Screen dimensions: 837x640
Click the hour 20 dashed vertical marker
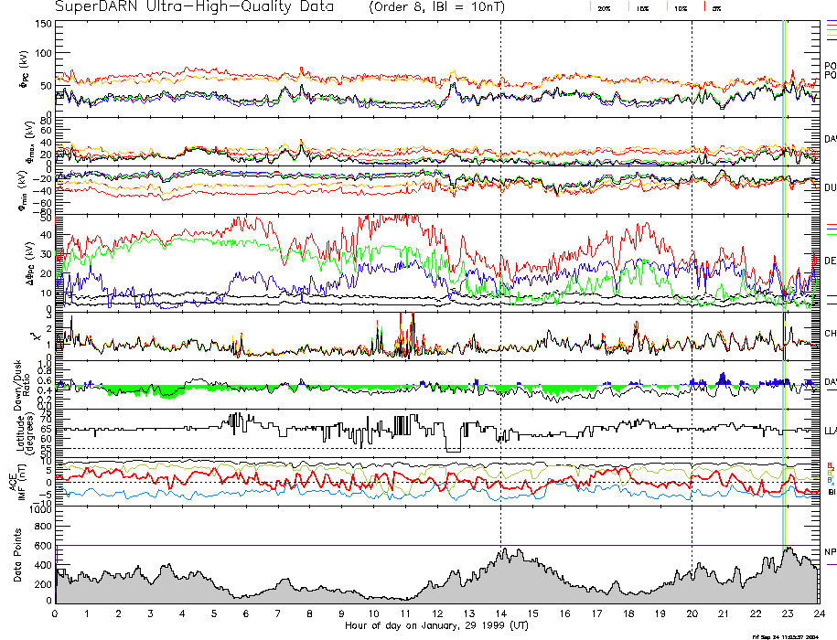[x=692, y=274]
